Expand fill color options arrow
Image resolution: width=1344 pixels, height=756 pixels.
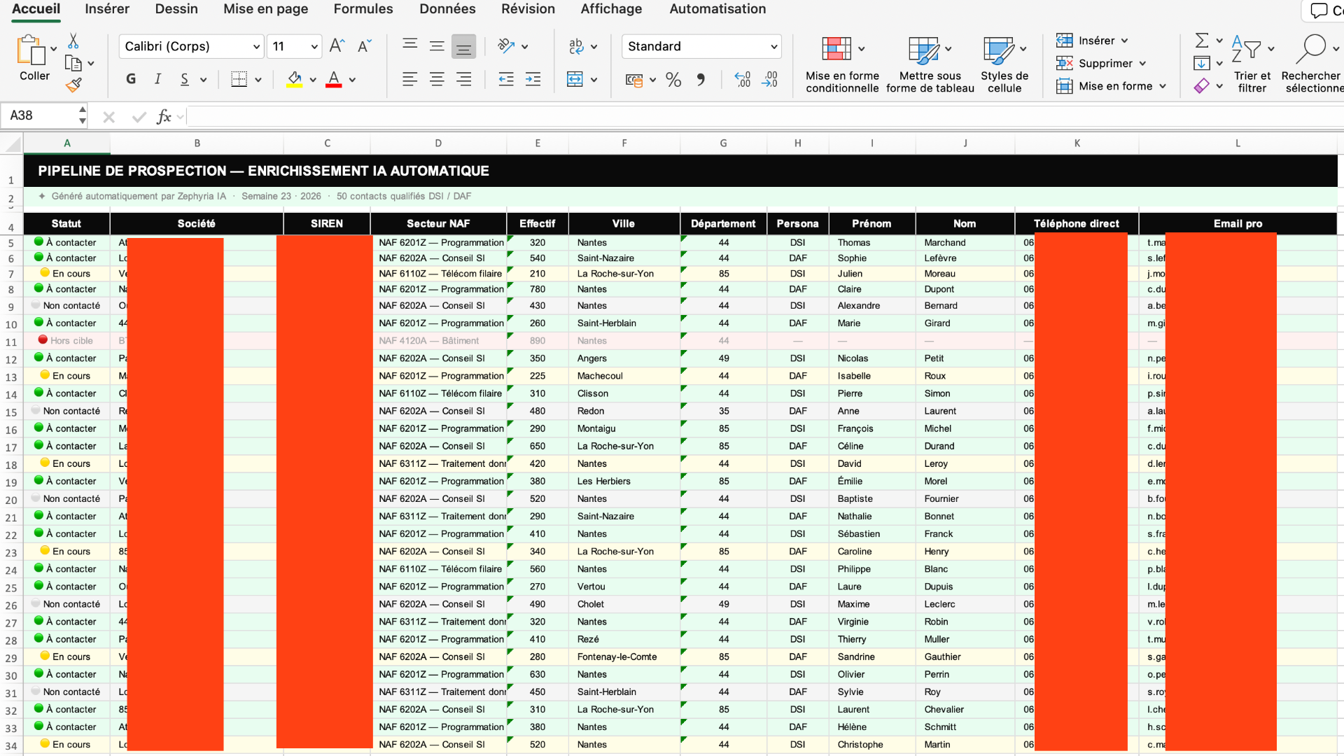(313, 80)
